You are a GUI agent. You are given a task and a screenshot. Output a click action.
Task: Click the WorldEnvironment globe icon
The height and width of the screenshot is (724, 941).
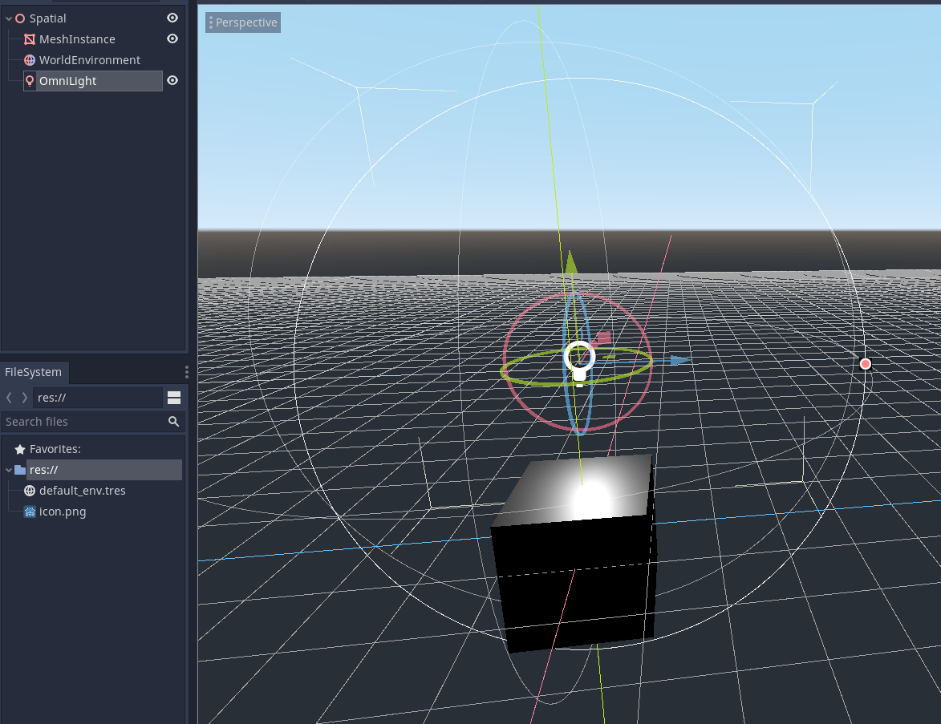[x=30, y=59]
